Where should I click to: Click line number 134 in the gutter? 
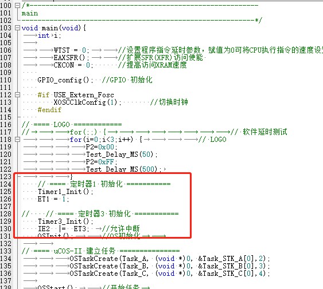click(x=6, y=258)
